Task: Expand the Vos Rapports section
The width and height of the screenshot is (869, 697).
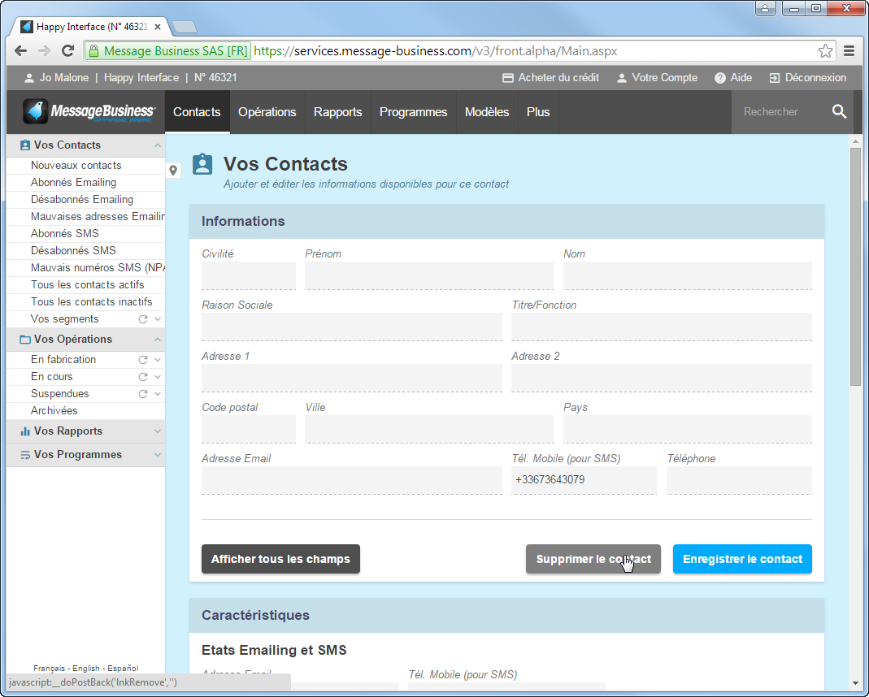Action: pyautogui.click(x=158, y=431)
